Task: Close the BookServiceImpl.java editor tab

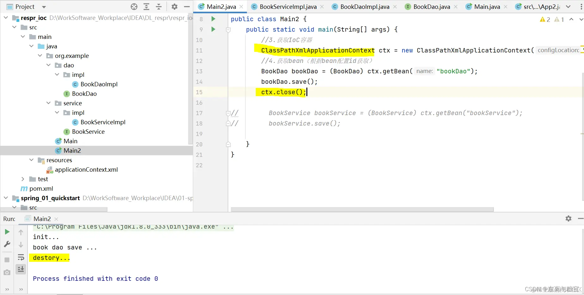Action: (322, 7)
